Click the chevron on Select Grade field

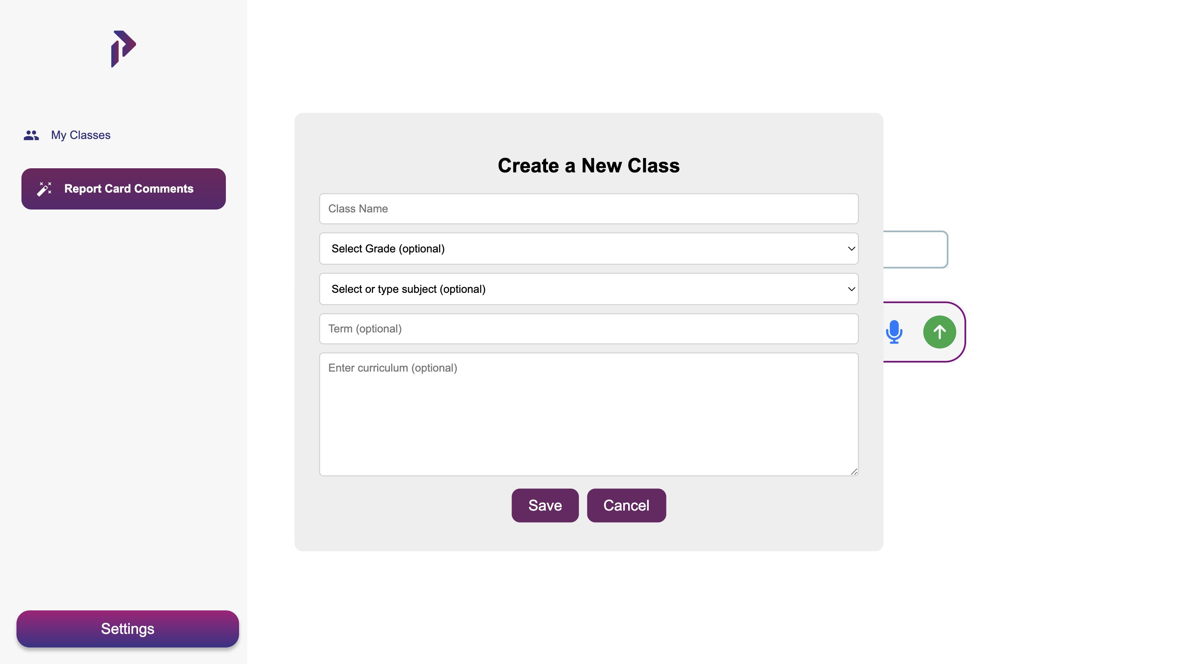851,249
